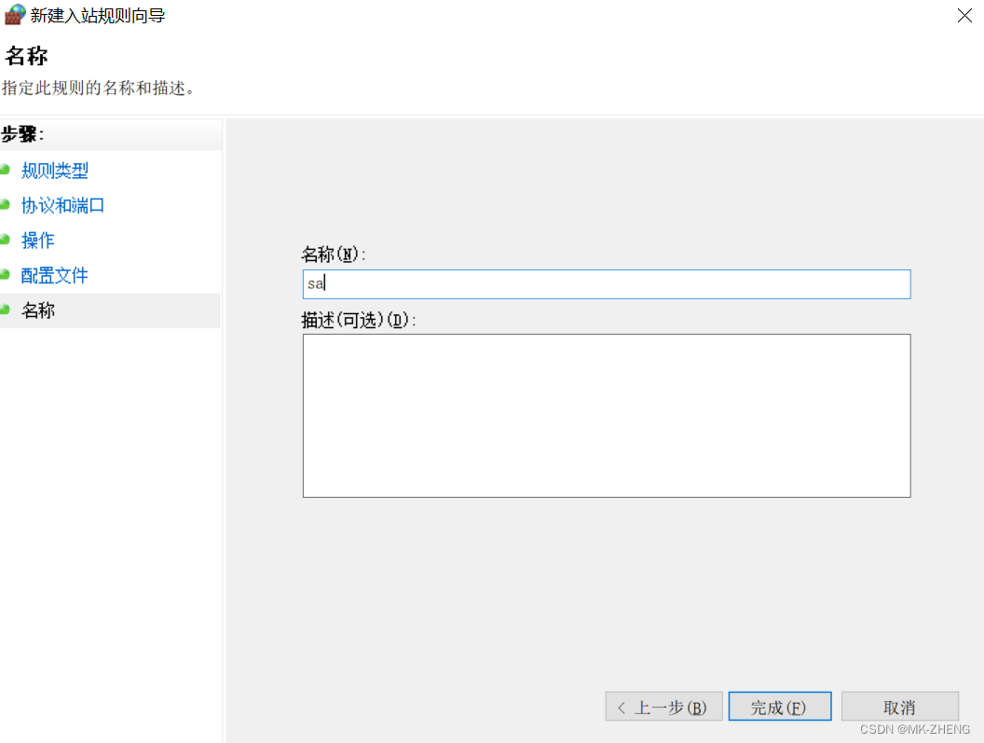The height and width of the screenshot is (743, 984).
Task: Click the green bullet beside 配置文件
Action: pyautogui.click(x=5, y=274)
